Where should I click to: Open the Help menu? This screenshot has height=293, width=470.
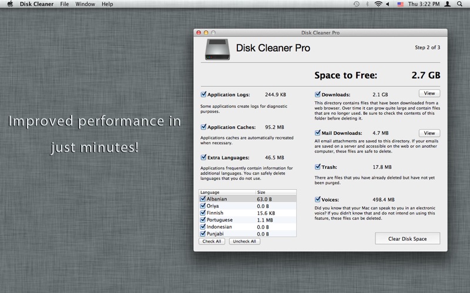pyautogui.click(x=107, y=4)
